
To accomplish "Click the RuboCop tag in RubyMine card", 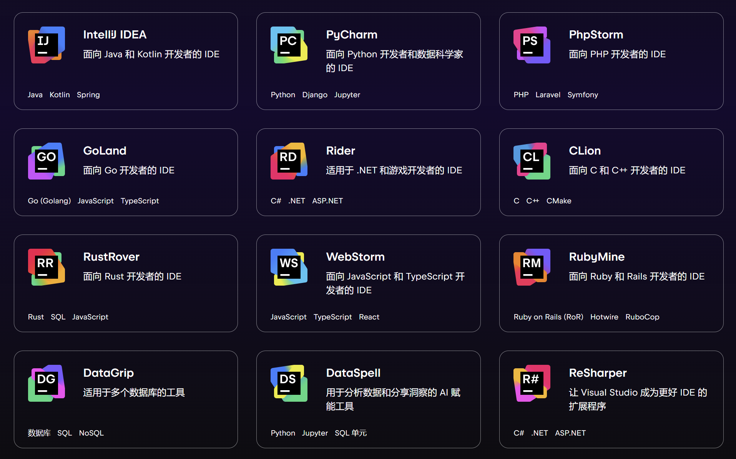I will point(642,317).
